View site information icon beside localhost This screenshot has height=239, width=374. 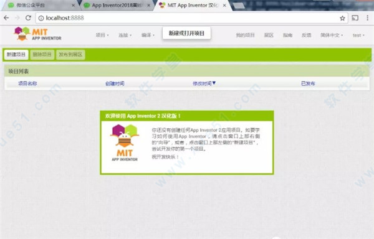click(x=41, y=18)
